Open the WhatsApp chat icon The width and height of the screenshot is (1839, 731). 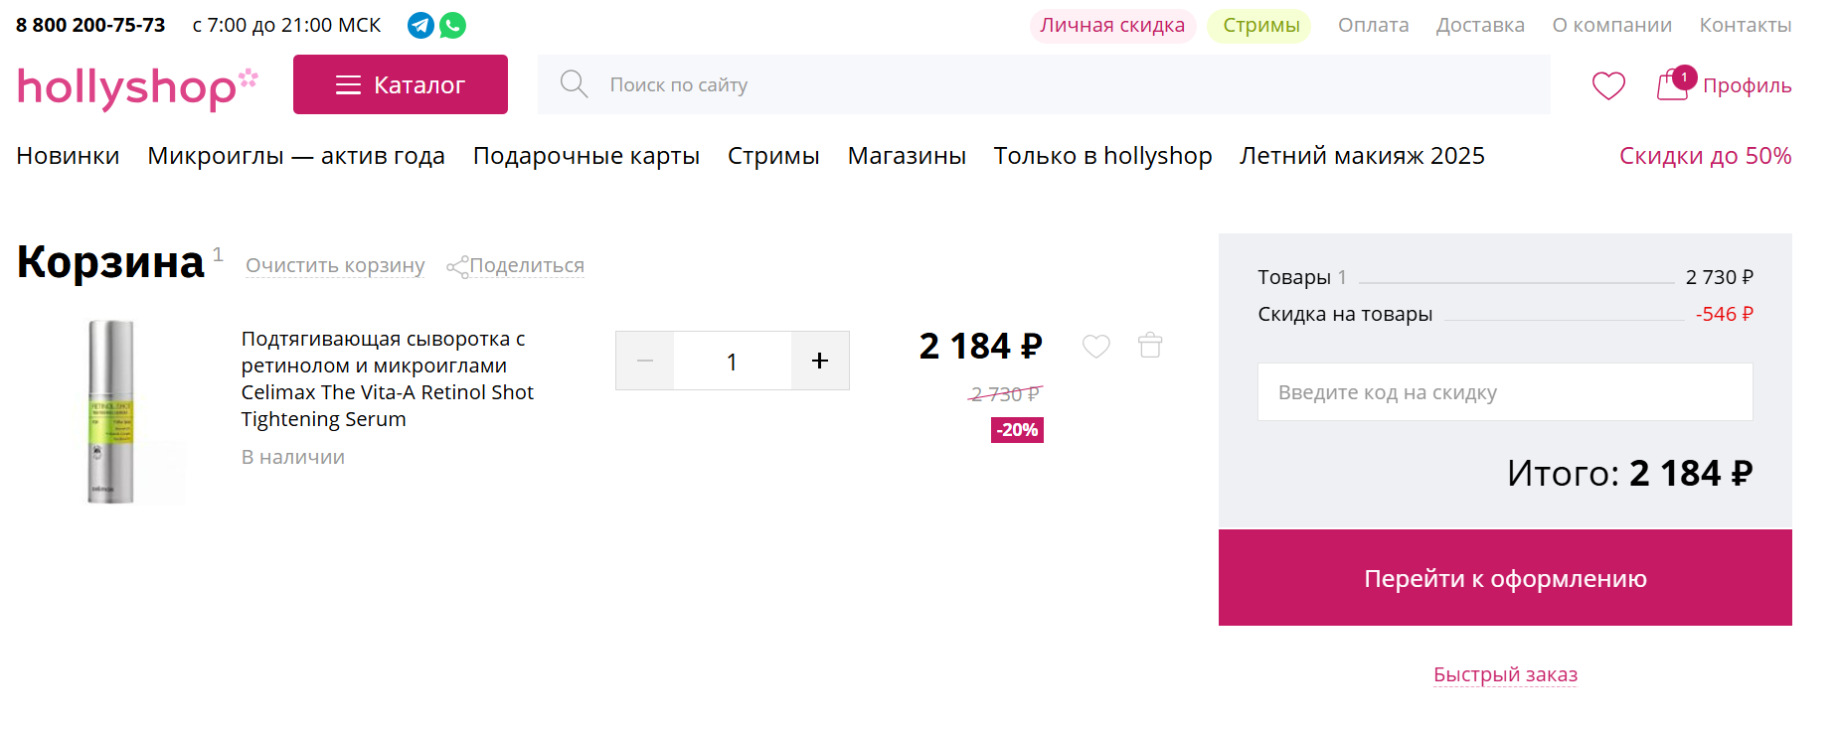point(454,25)
